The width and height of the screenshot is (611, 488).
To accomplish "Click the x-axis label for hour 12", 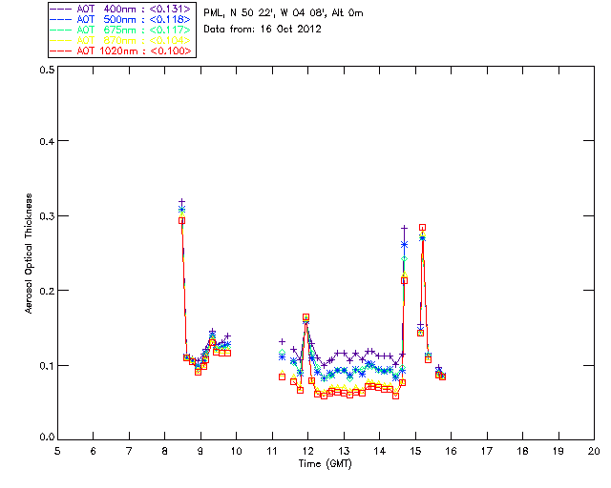I will (x=307, y=451).
